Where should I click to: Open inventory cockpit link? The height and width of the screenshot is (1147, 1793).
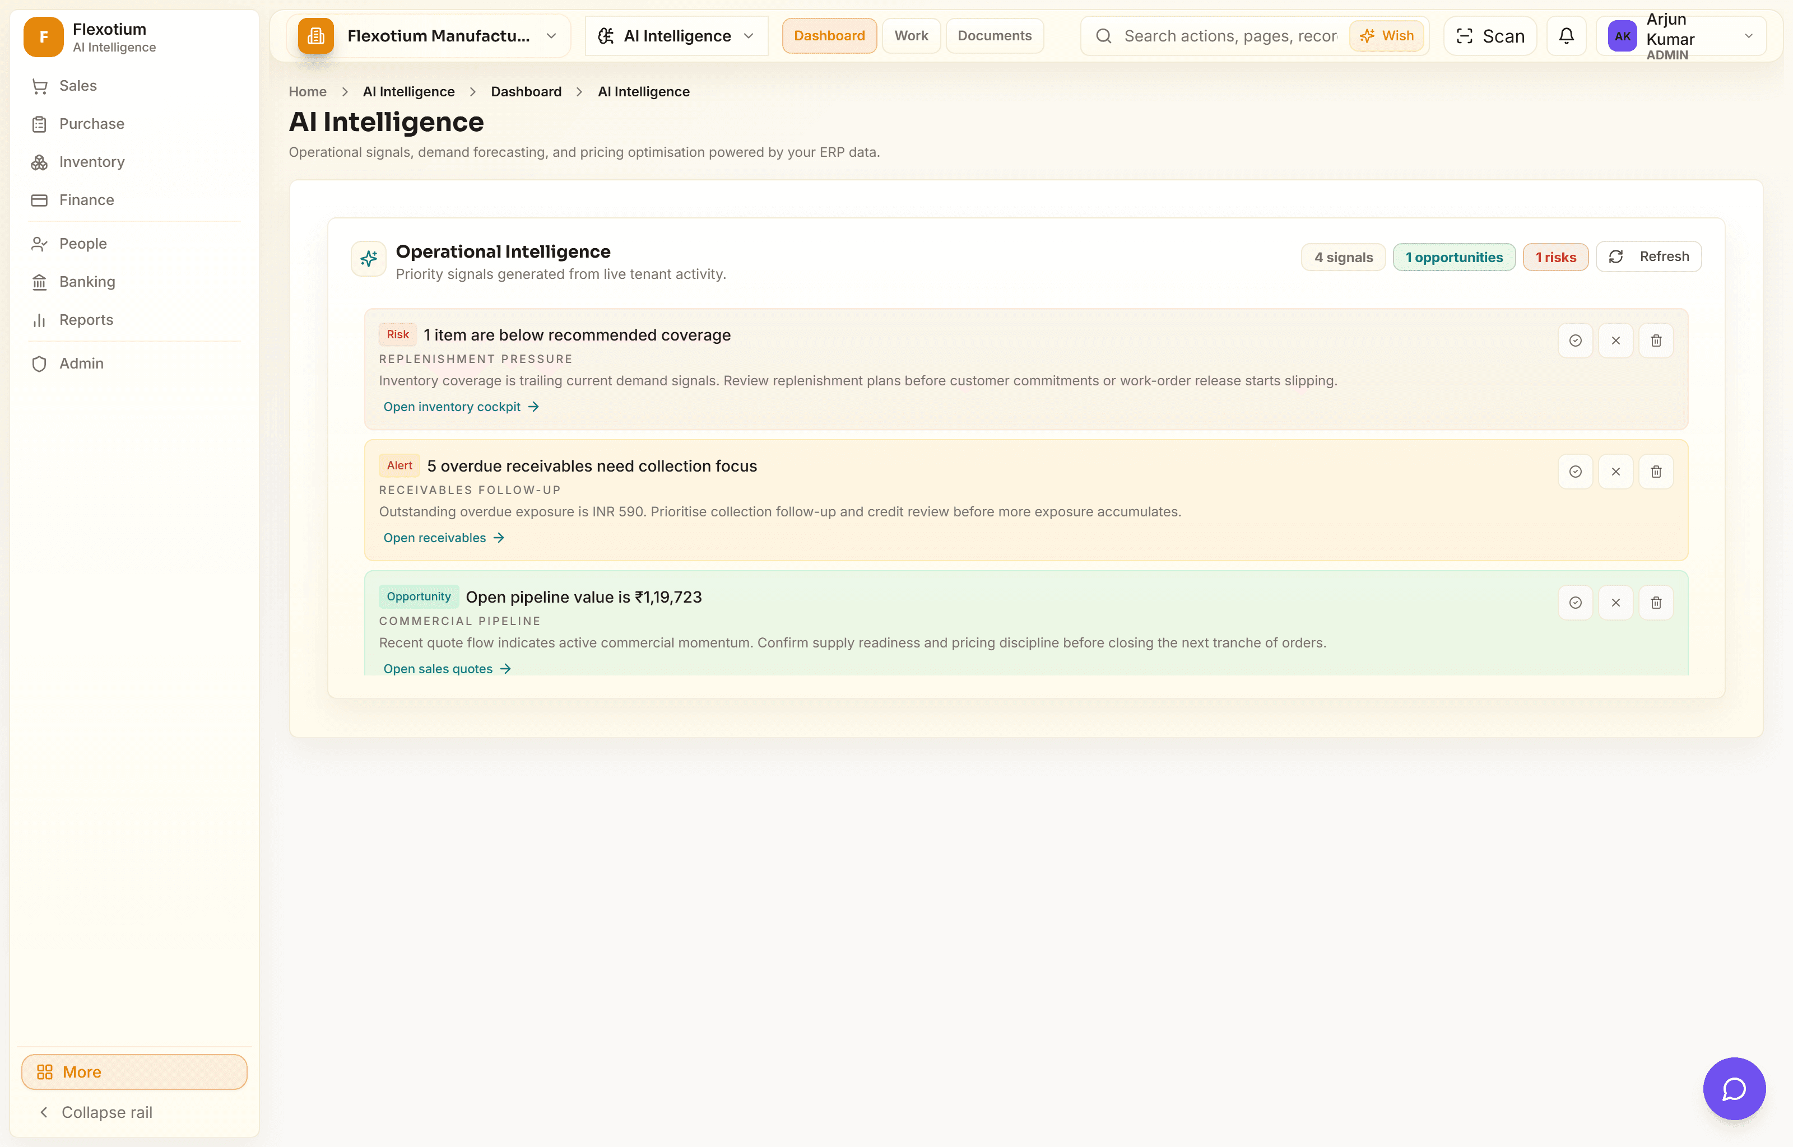click(461, 407)
